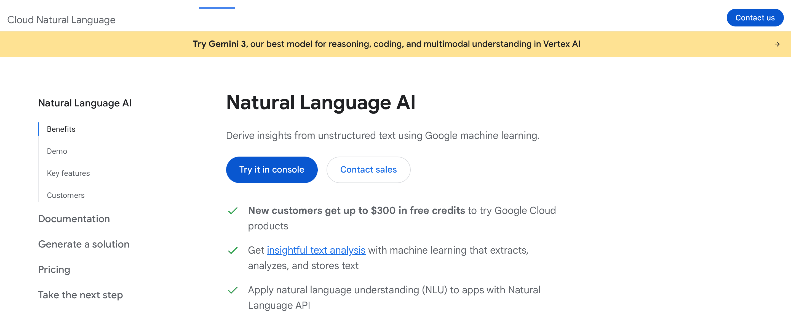
Task: Open the Documentation section
Action: point(74,219)
